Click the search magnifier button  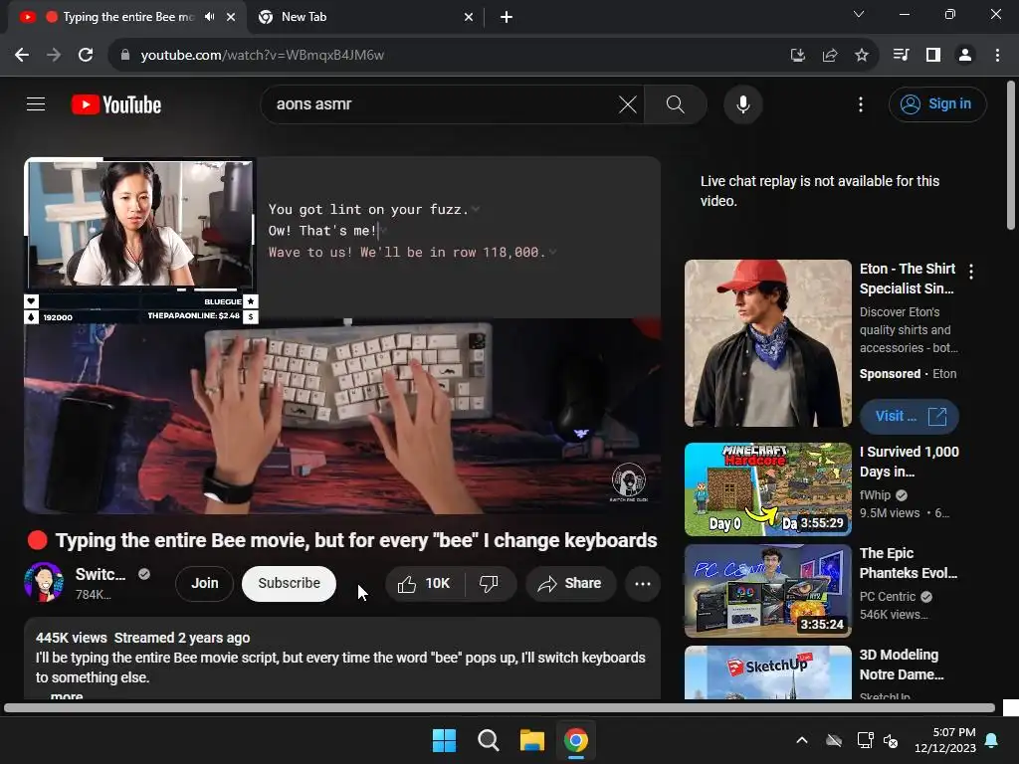(676, 104)
